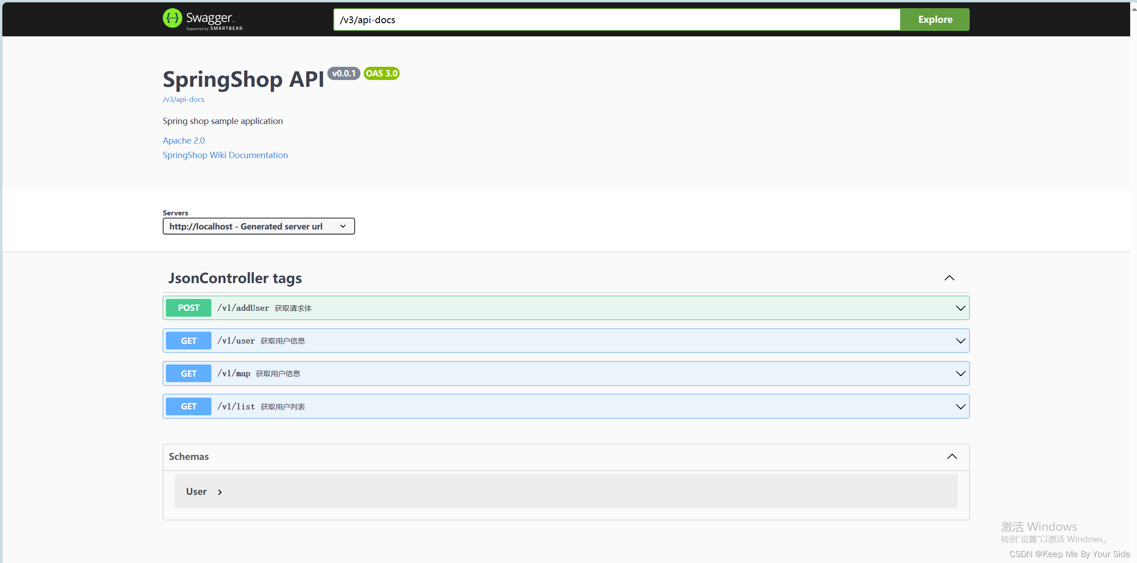
Task: Open the Apache 2.0 license link
Action: coord(183,140)
